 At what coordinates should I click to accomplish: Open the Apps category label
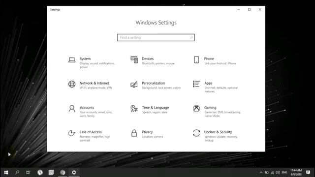point(208,83)
